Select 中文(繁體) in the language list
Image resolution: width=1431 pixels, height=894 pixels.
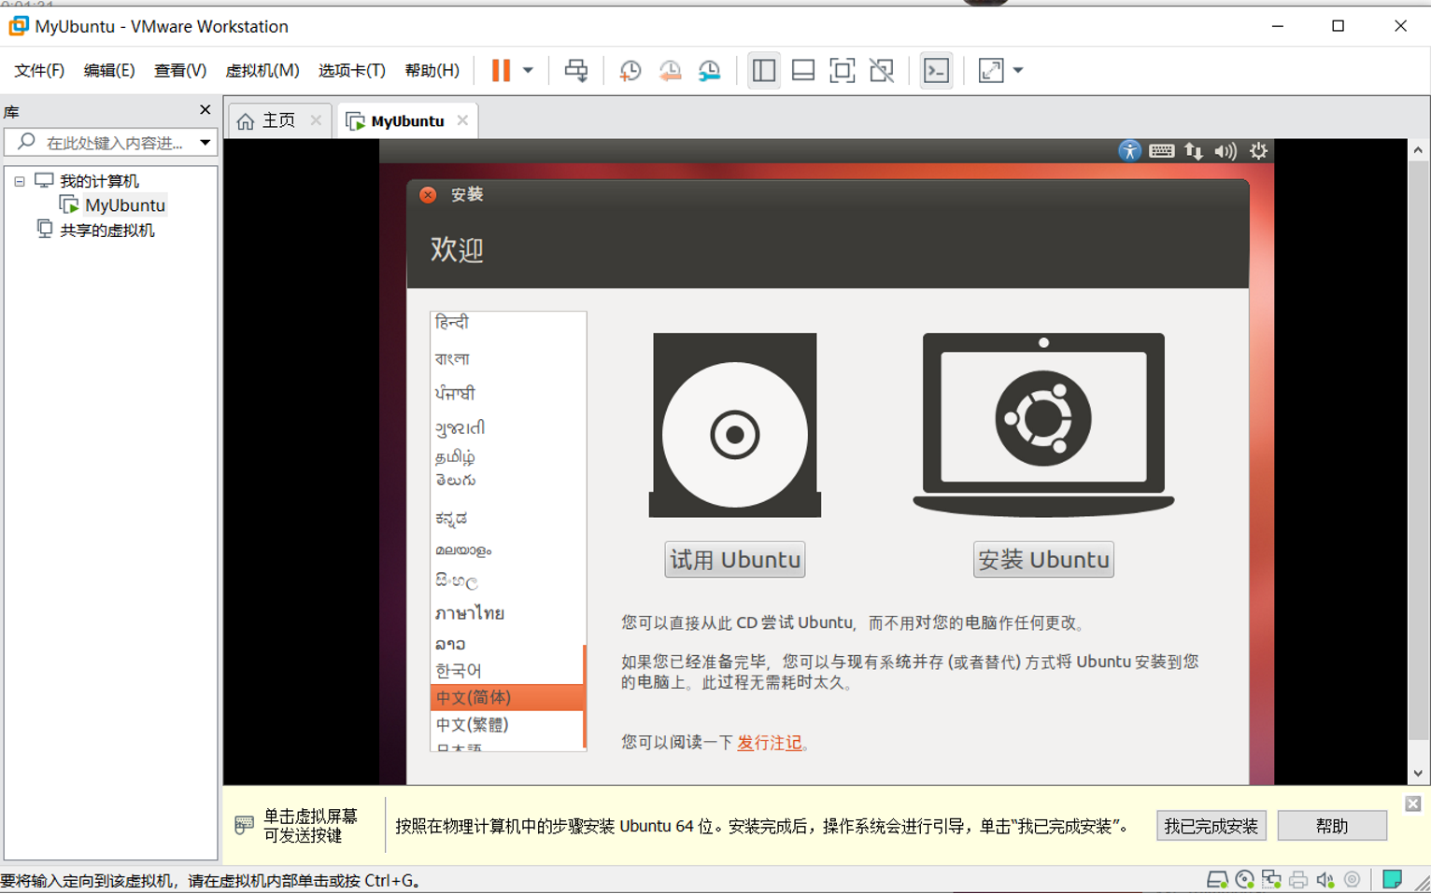tap(470, 723)
